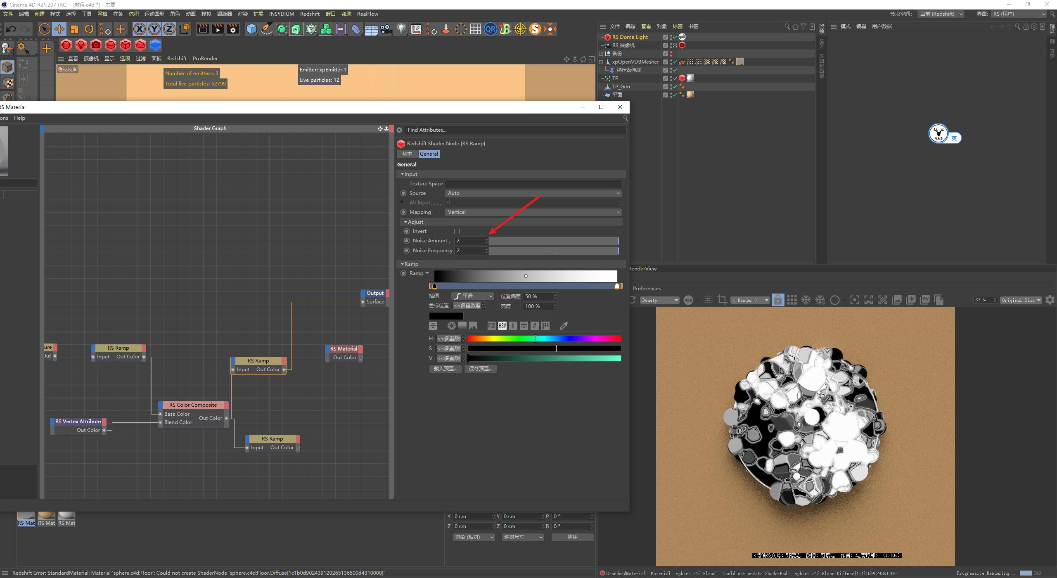Screen dimensions: 1057x578
Task: Select the Cube primitive icon in the toolbar
Action: click(252, 29)
